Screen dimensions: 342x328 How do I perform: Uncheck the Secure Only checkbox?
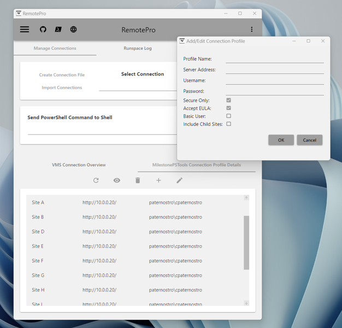tap(228, 100)
